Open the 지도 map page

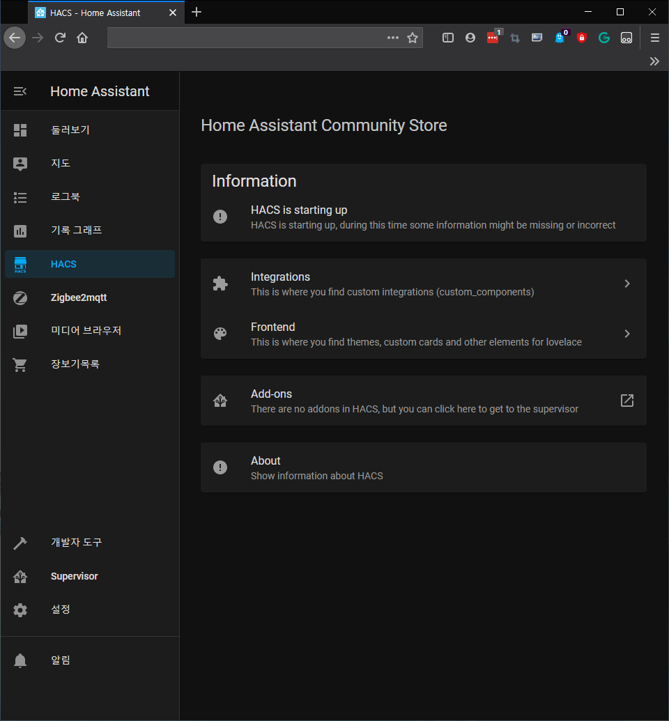tap(90, 164)
